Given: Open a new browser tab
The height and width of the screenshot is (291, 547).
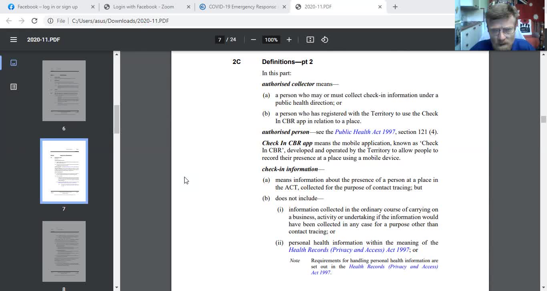Looking at the screenshot, I should (x=395, y=7).
